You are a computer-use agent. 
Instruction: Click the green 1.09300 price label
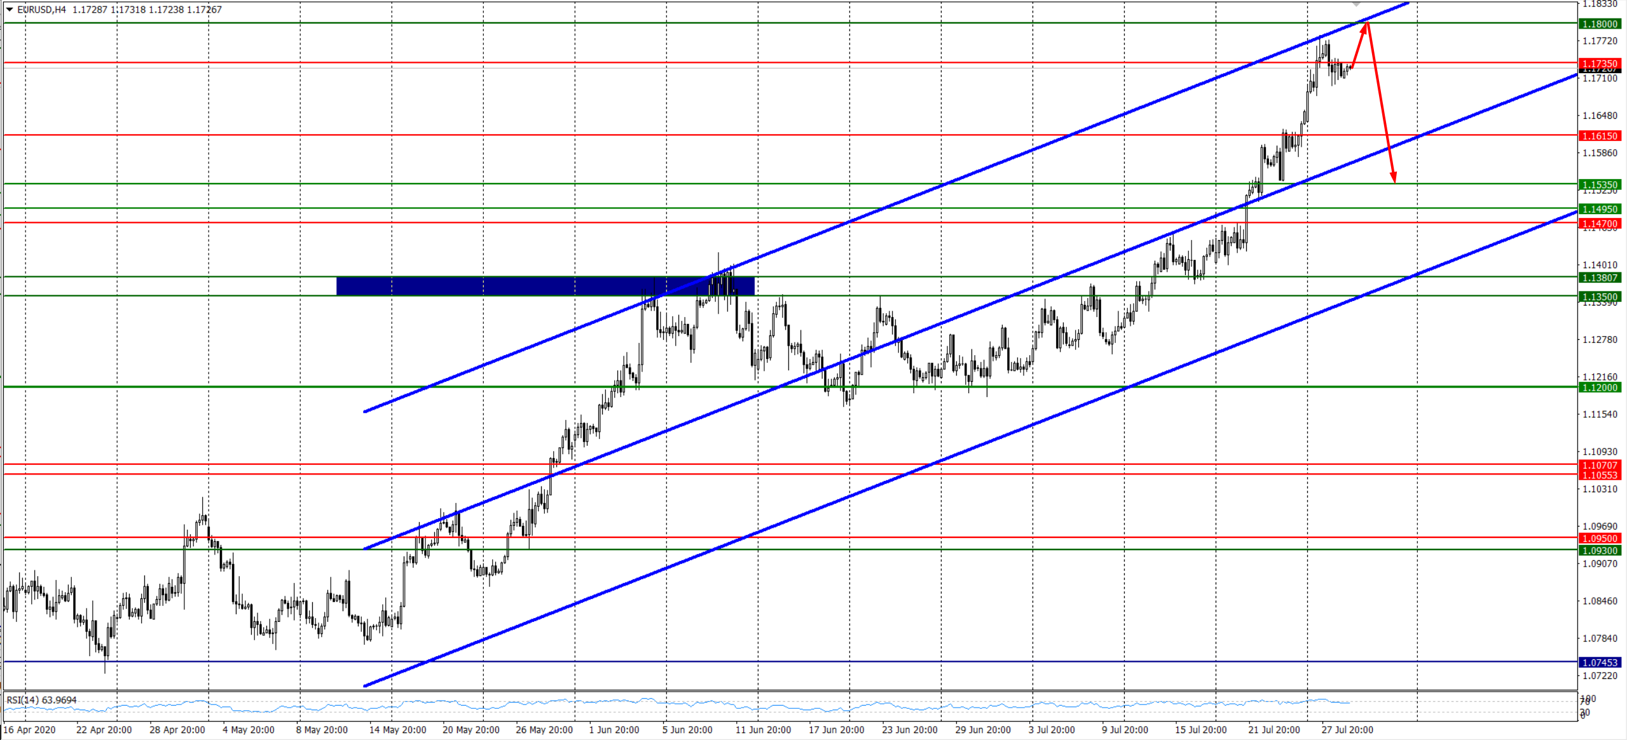pyautogui.click(x=1600, y=551)
